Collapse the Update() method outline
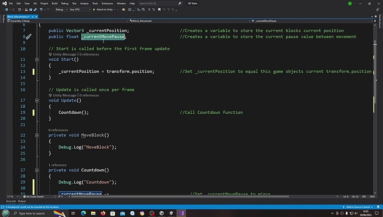This screenshot has height=217, width=383. (x=37, y=100)
